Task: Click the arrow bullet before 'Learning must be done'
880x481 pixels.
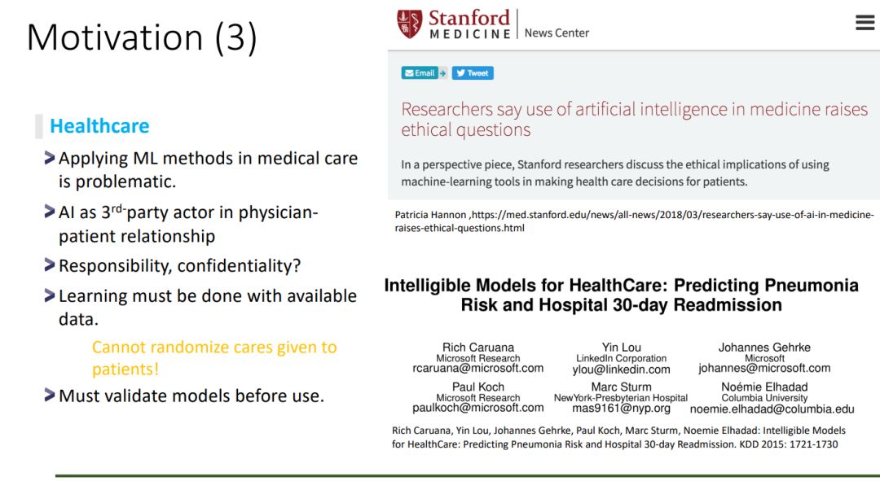Action: 51,295
